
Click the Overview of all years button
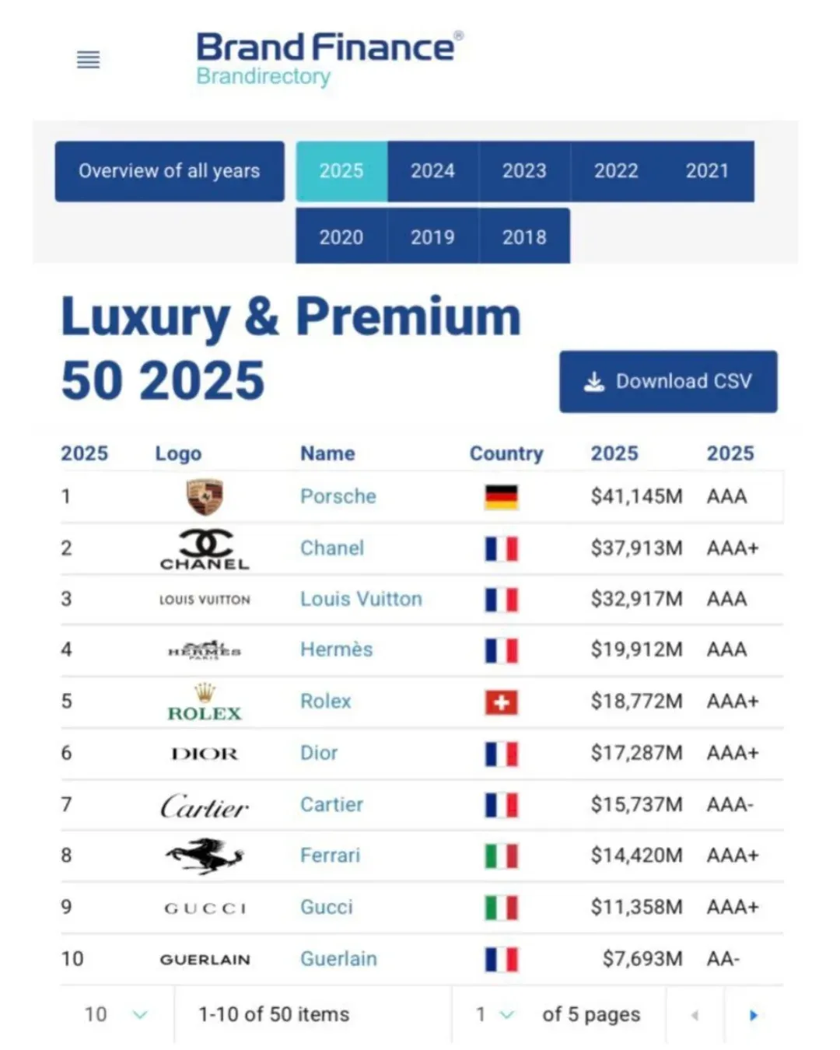coord(170,171)
